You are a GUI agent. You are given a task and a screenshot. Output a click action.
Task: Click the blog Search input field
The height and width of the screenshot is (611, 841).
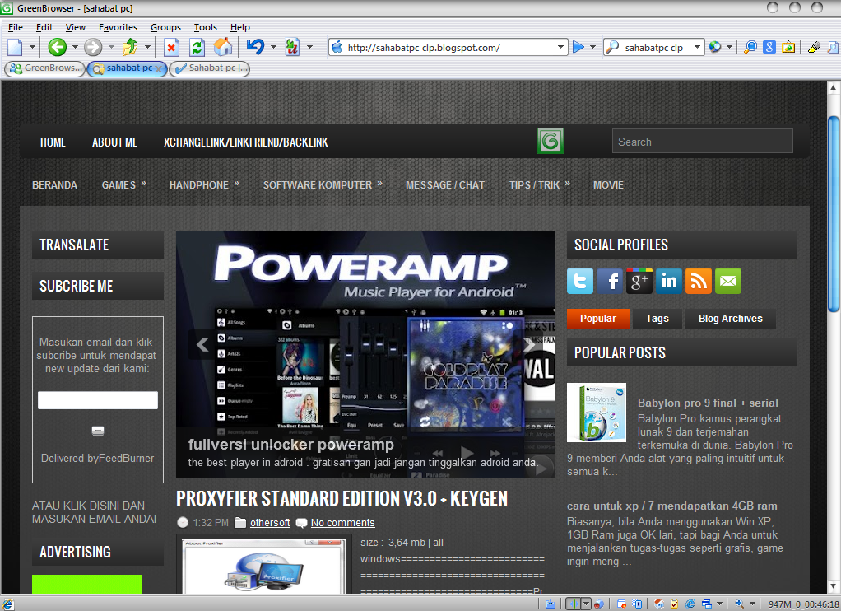[702, 141]
